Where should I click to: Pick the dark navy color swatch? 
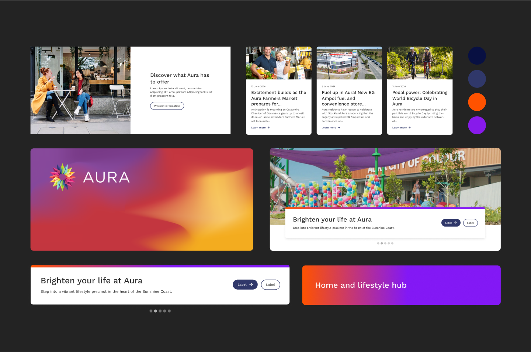click(477, 56)
